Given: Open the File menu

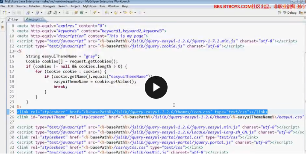Looking at the screenshot, I should click(3, 6).
